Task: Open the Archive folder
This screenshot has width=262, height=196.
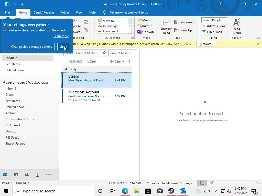Action: point(11,113)
